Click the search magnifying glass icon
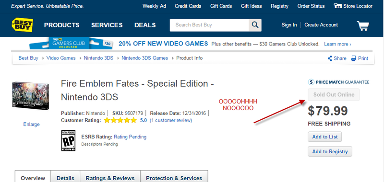Viewport: 384px width, 182px height. 255,25
